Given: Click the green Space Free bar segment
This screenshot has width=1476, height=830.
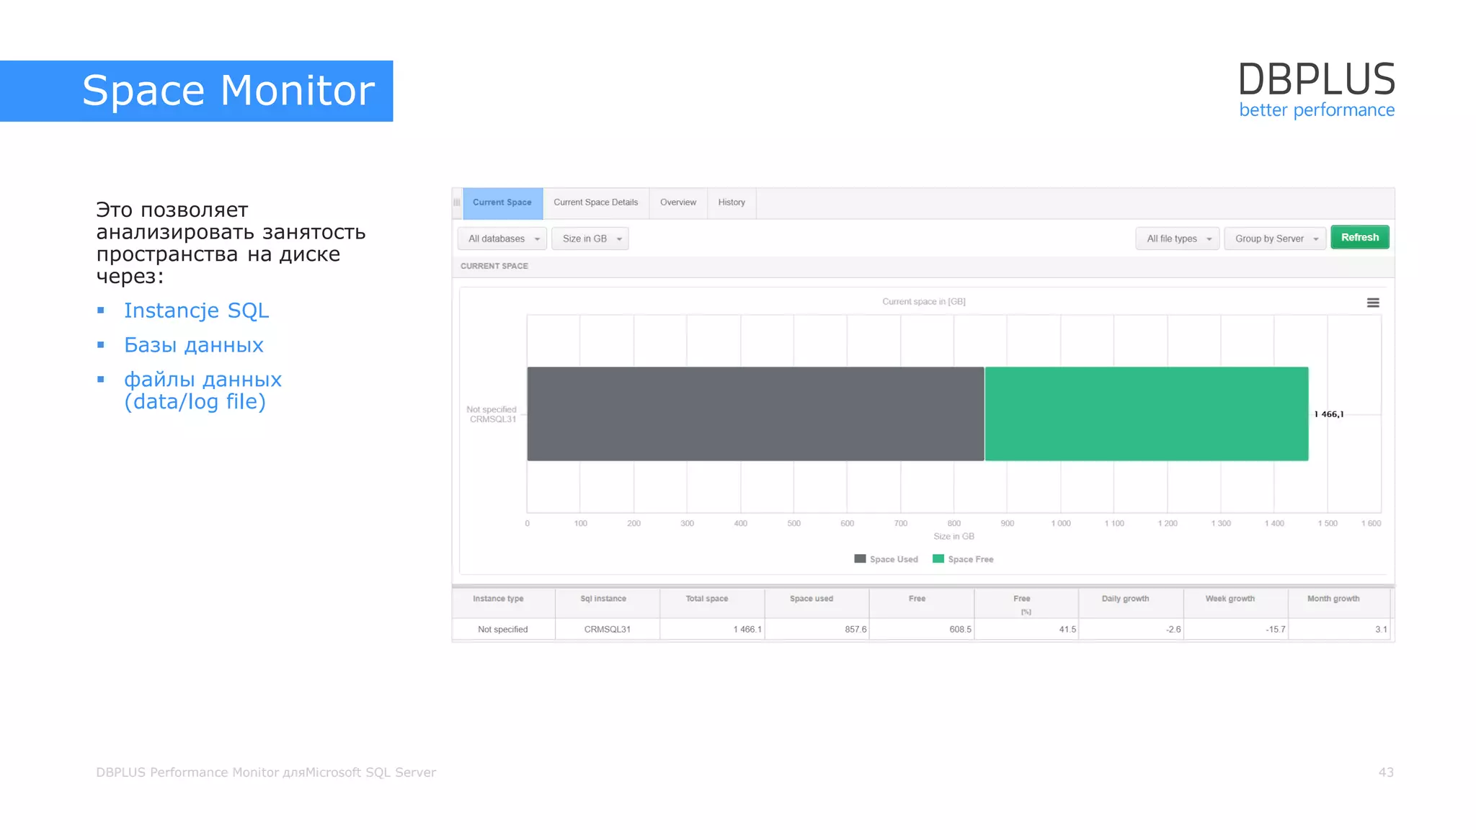Looking at the screenshot, I should (1146, 414).
